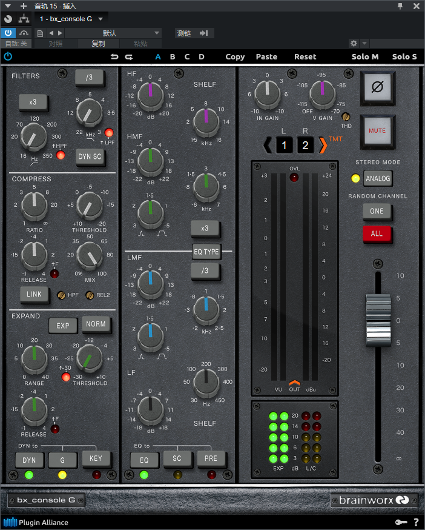The width and height of the screenshot is (425, 530).
Task: Toggle the expander threshold -30 LED
Action: (66, 377)
